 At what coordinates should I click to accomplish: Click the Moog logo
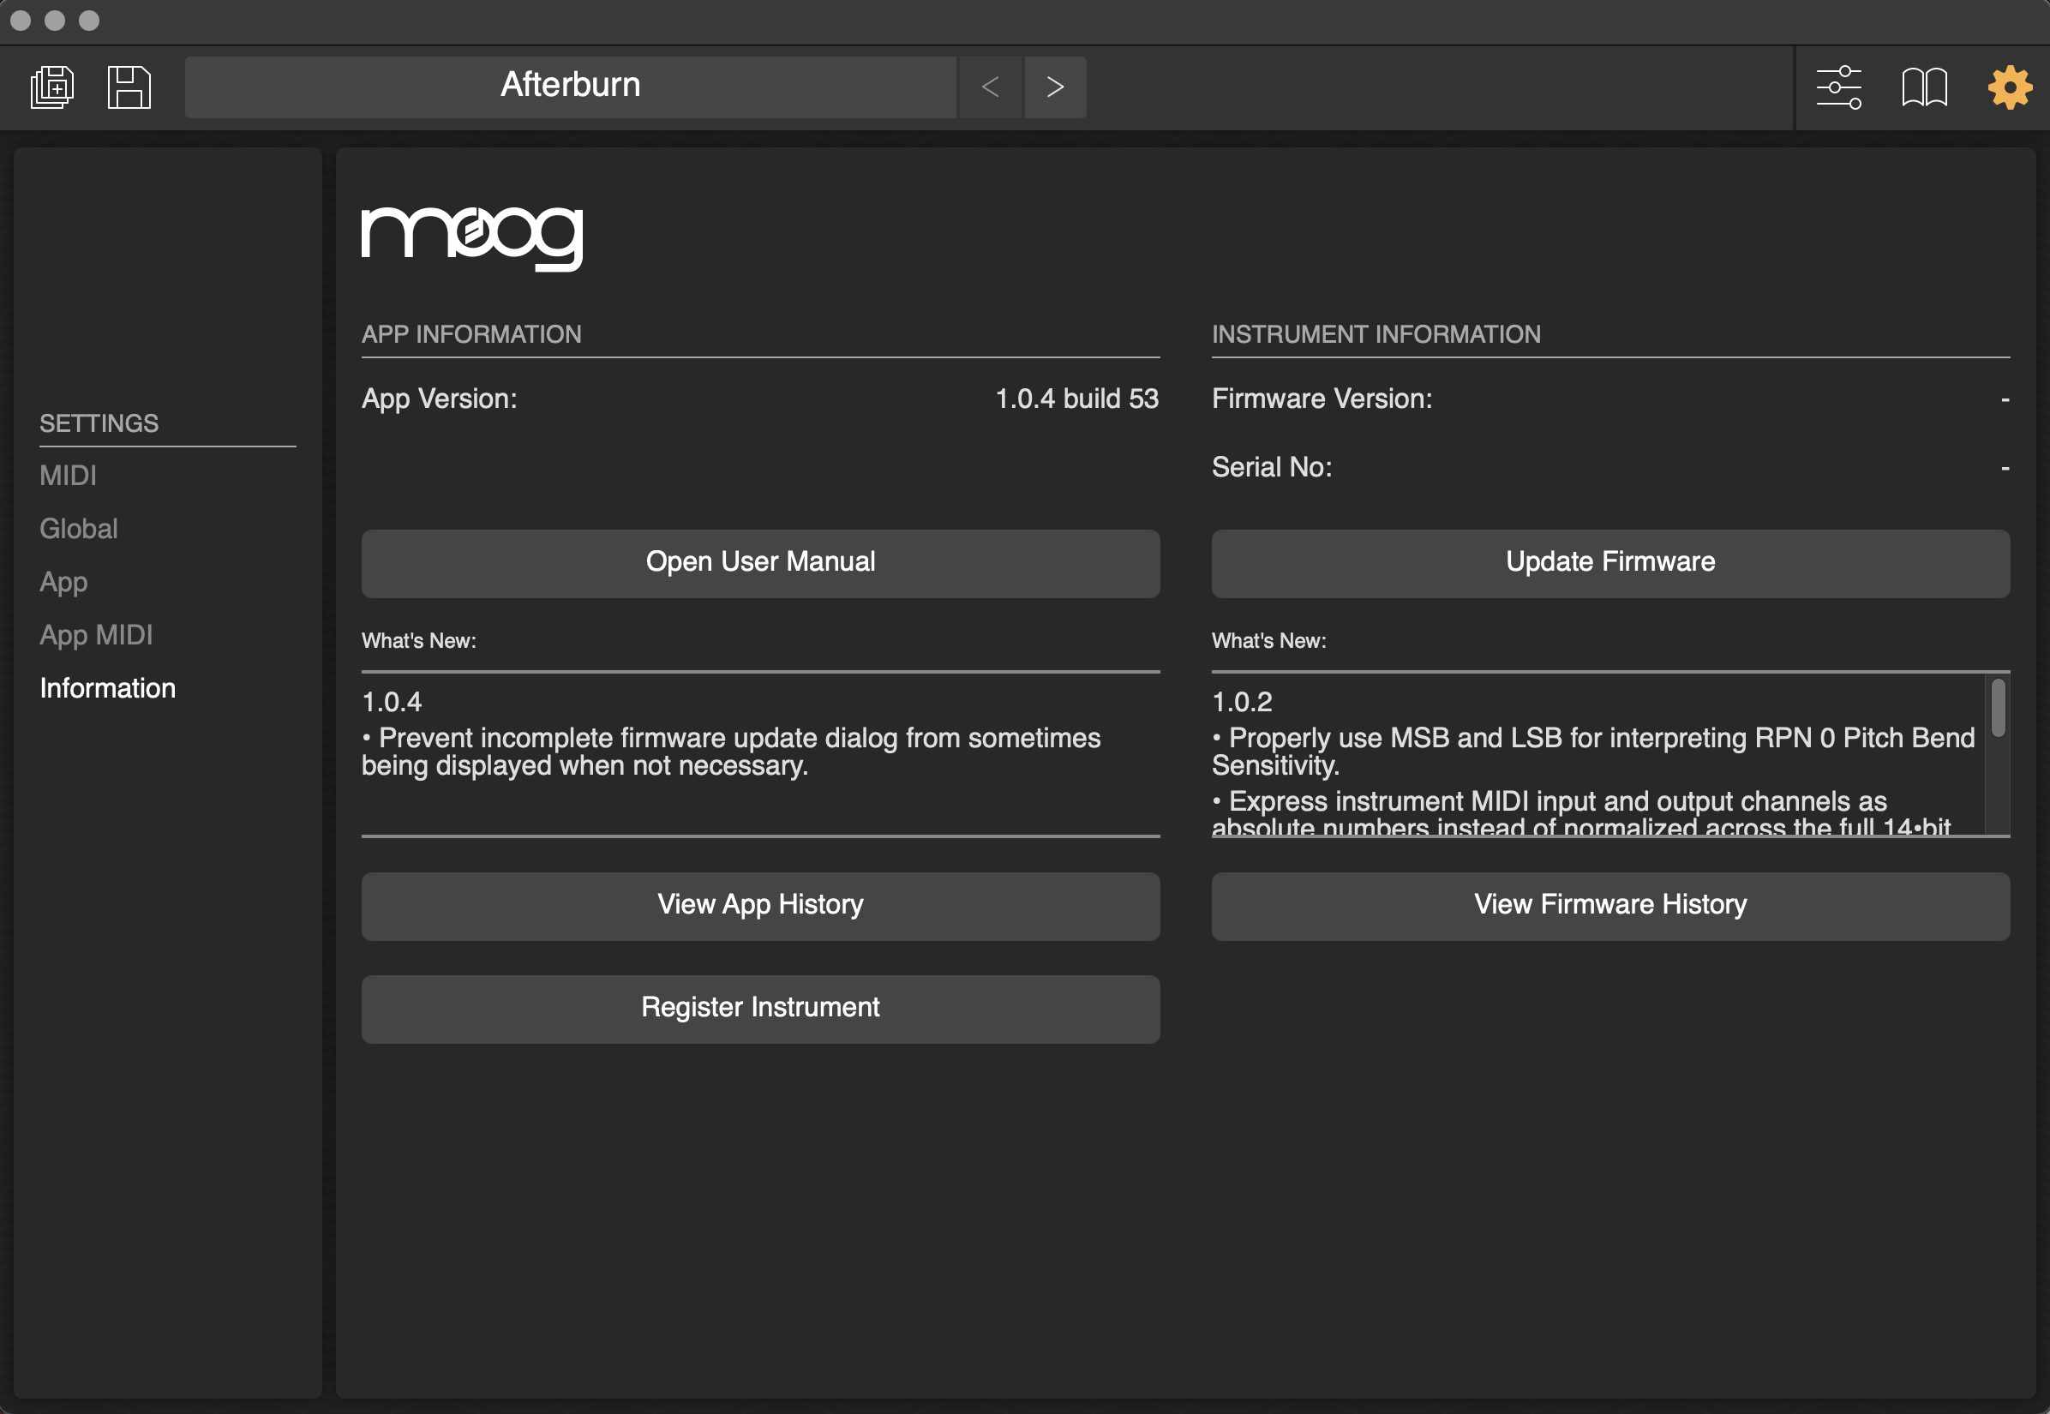click(x=472, y=237)
